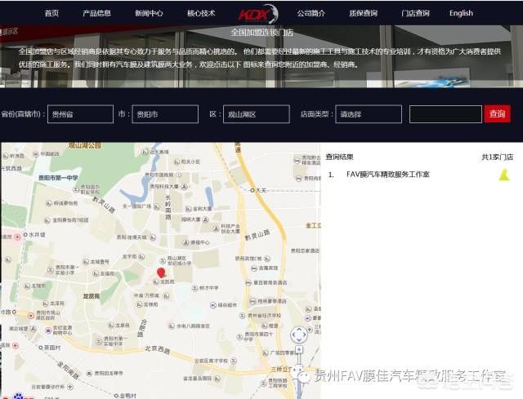Click the yellow marker icon beside the store result

(503, 175)
